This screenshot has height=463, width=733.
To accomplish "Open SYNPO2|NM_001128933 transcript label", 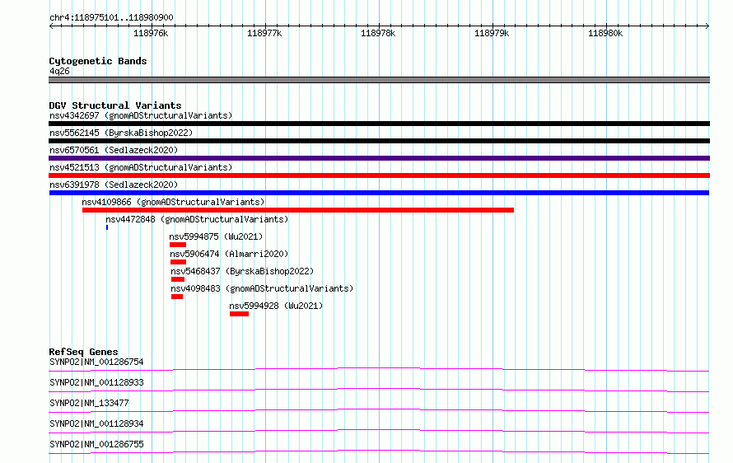I will pos(96,382).
